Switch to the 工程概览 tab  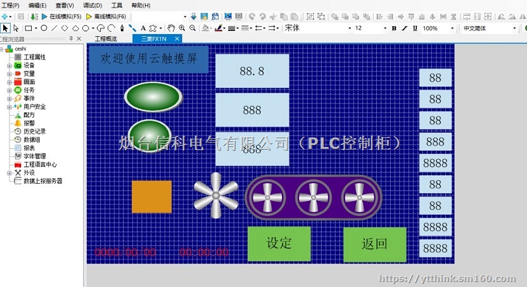coord(106,39)
